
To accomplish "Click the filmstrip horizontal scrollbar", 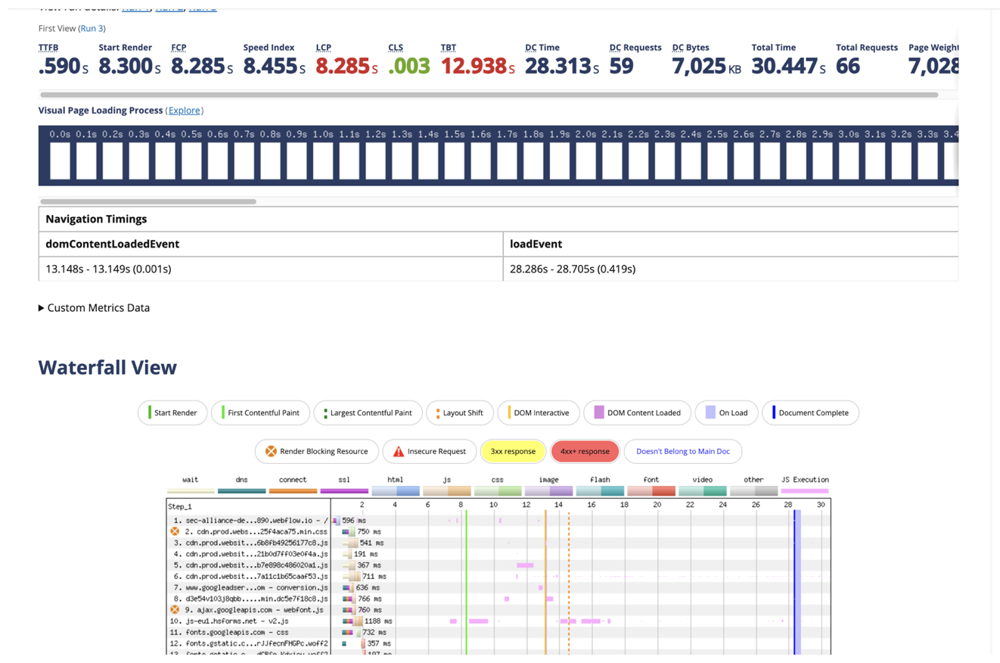I will tap(148, 201).
